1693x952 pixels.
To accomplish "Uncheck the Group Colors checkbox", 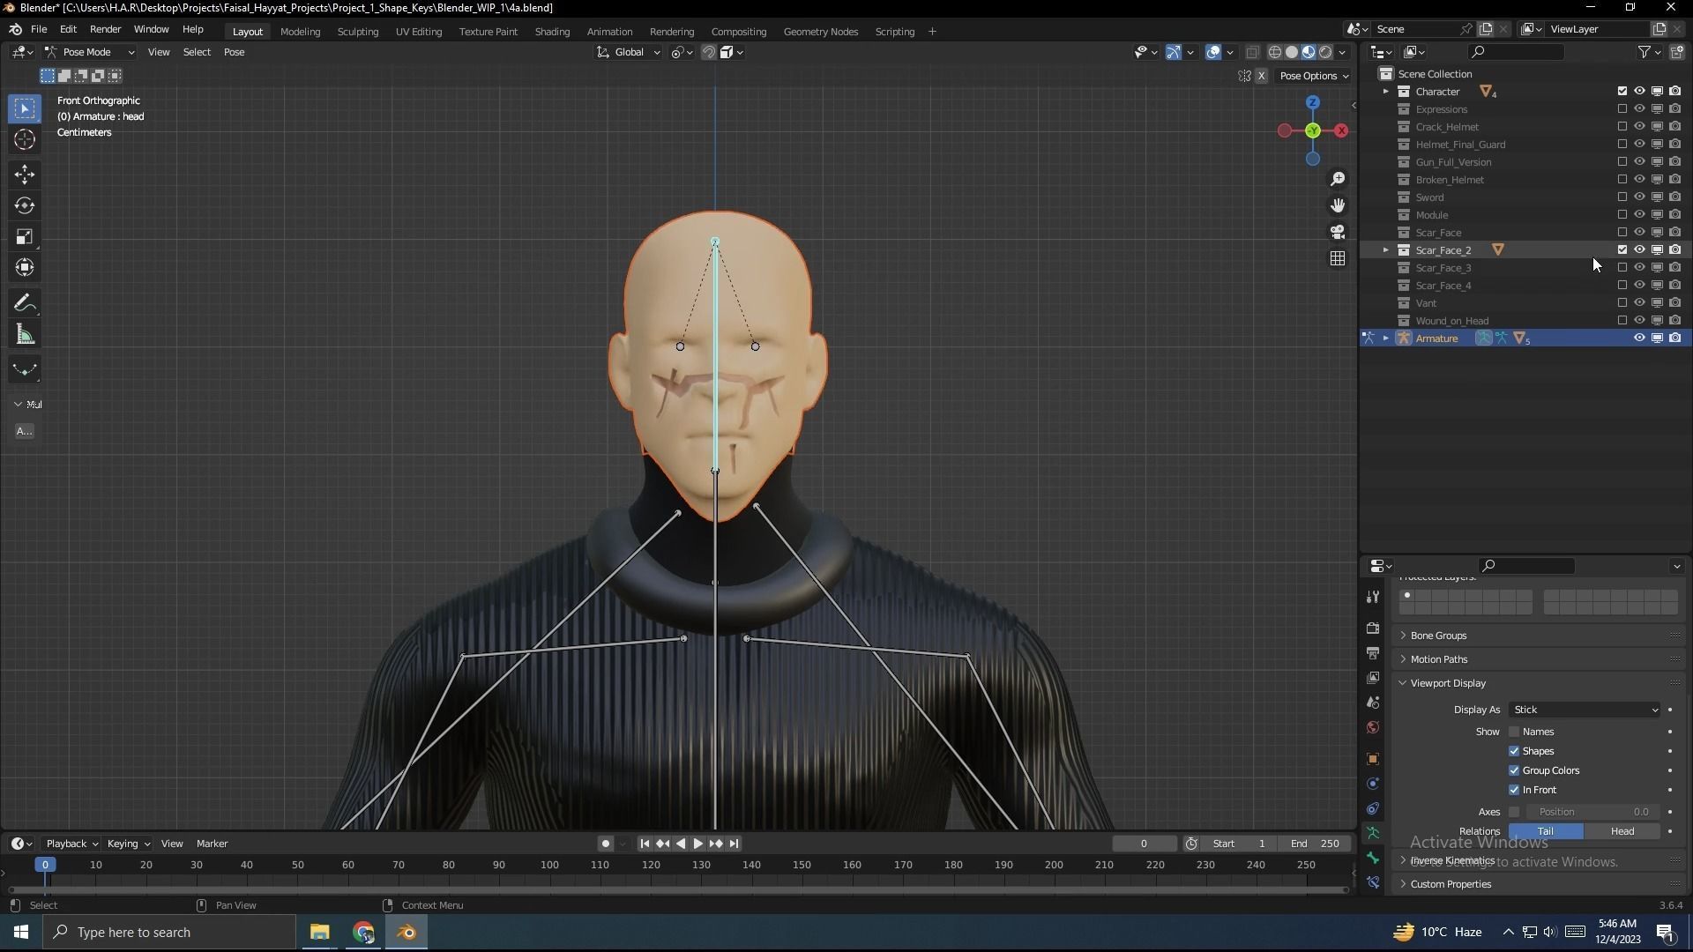I will 1514,770.
